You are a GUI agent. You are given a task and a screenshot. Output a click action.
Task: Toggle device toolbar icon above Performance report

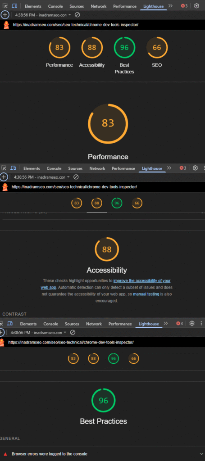click(14, 6)
